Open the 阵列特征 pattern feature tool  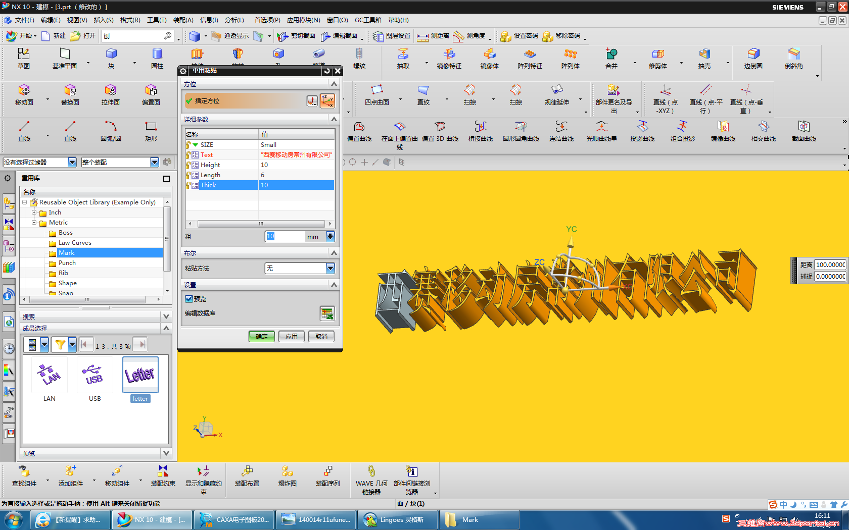tap(530, 59)
